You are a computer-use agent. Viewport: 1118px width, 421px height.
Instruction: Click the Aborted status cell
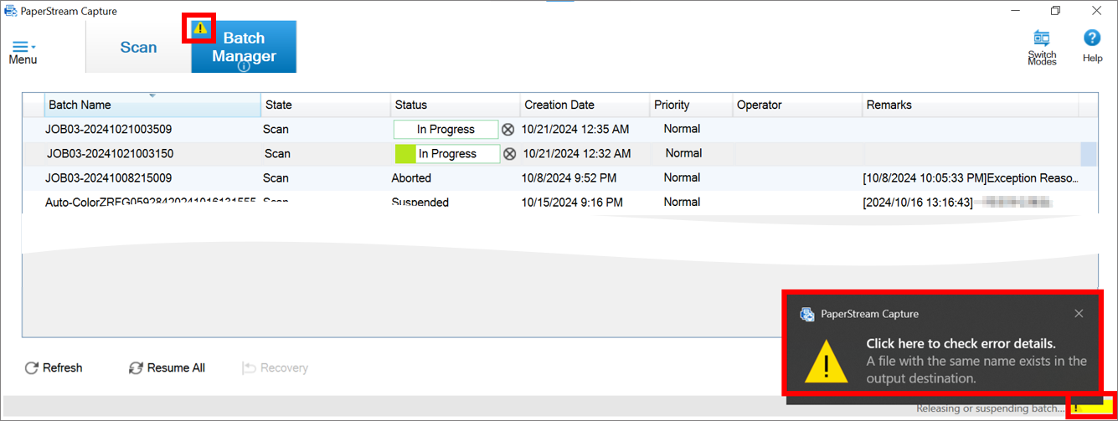coord(411,178)
